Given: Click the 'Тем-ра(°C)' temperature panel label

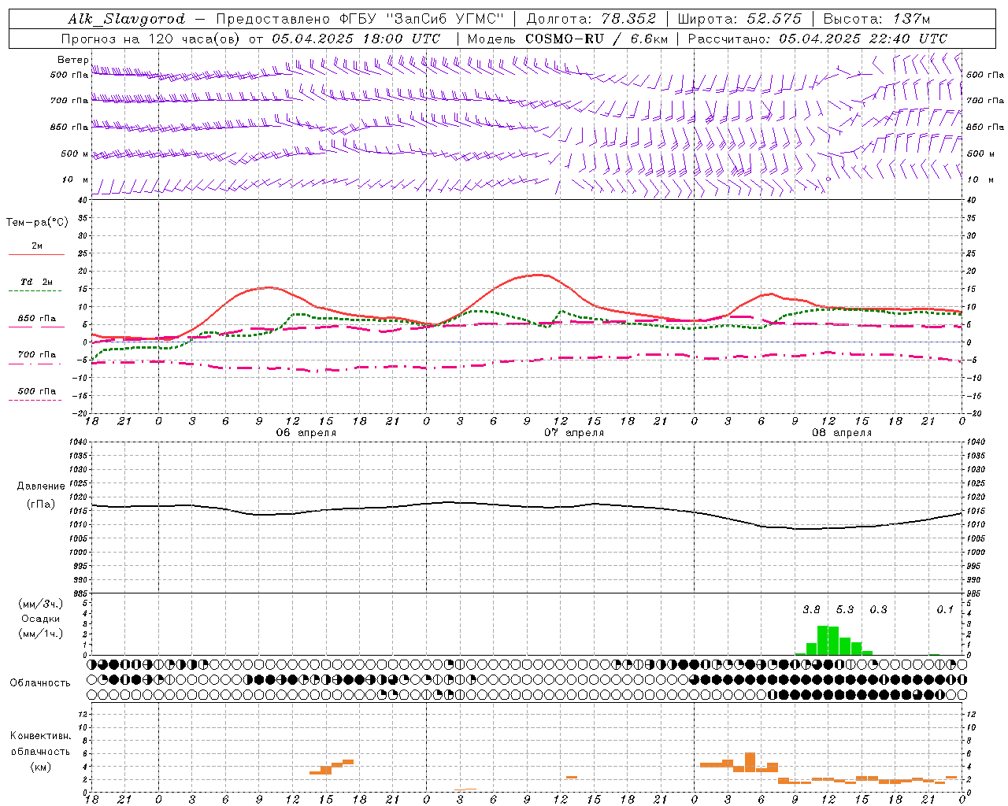Looking at the screenshot, I should click(x=37, y=223).
